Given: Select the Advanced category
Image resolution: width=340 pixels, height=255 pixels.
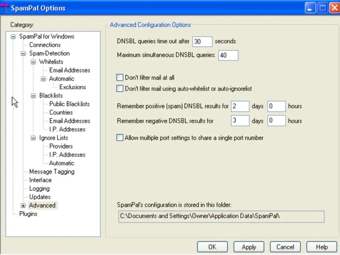Looking at the screenshot, I should pos(42,205).
